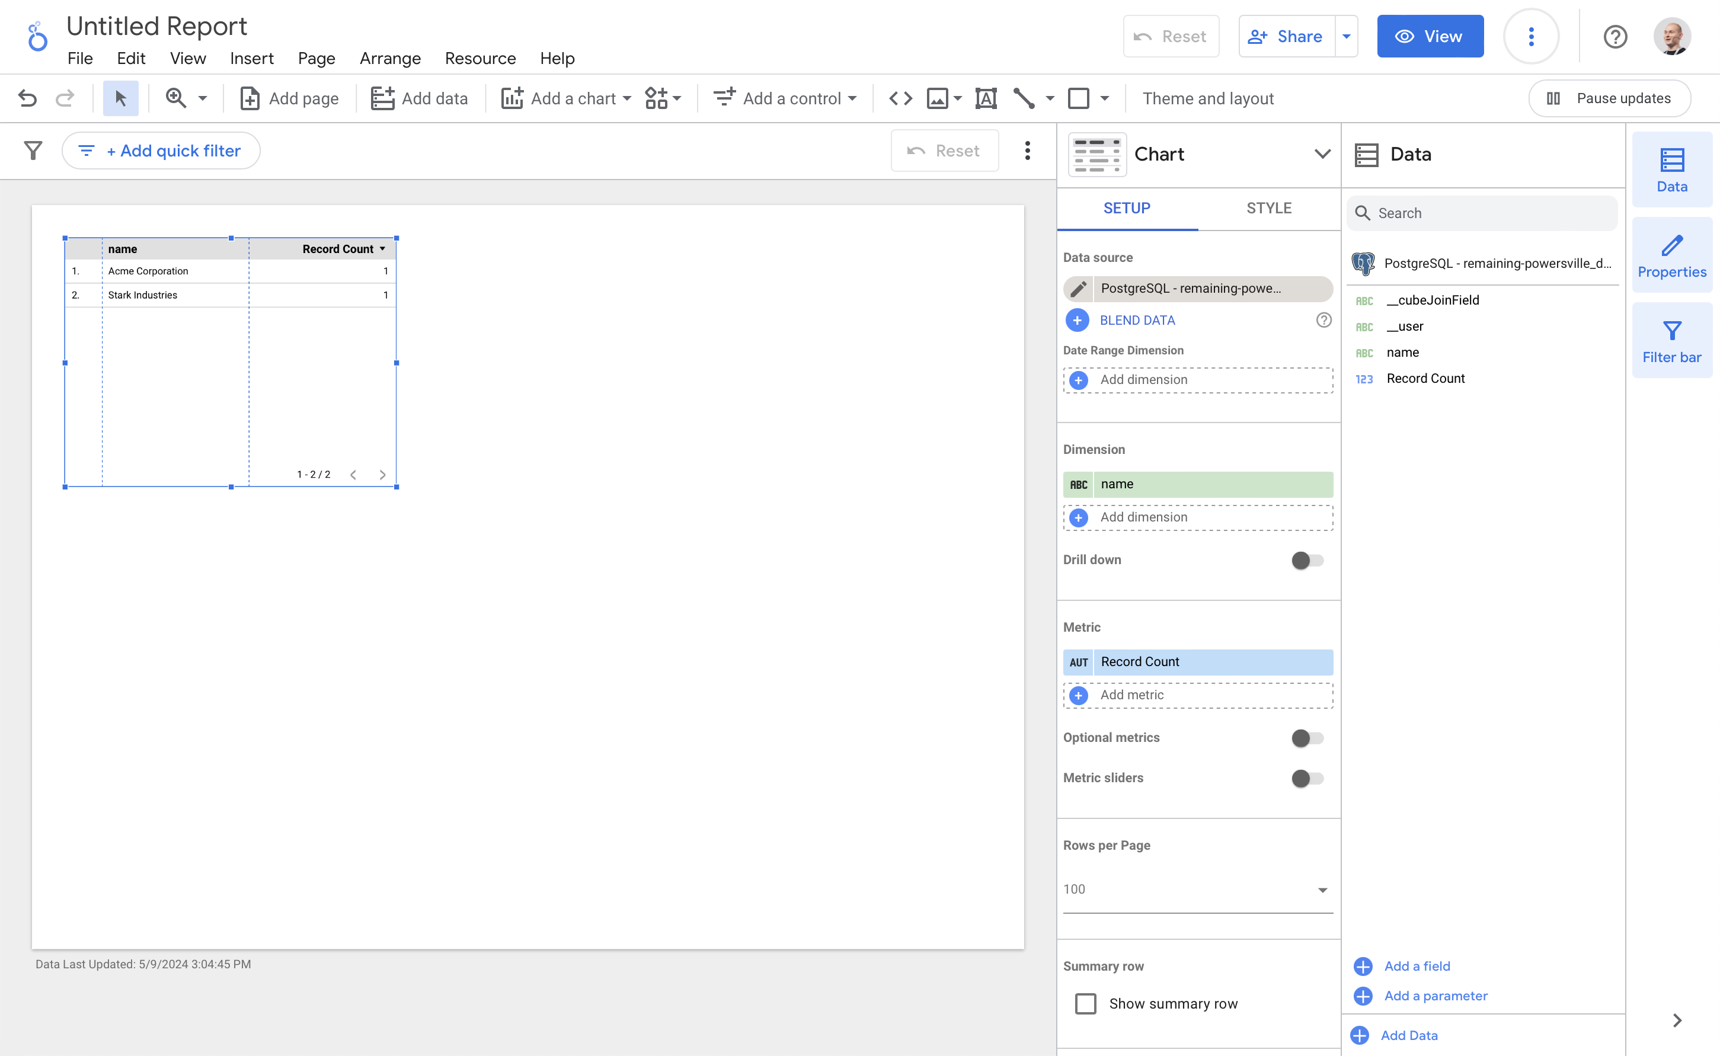The width and height of the screenshot is (1720, 1056).
Task: Open the Resource menu
Action: click(479, 59)
